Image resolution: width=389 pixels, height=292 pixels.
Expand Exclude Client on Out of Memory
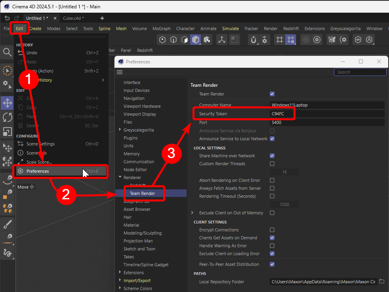[192, 213]
